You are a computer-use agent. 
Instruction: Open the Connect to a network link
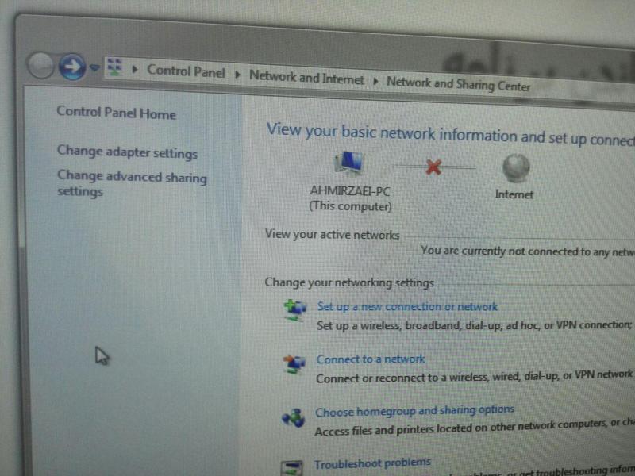[x=371, y=359]
